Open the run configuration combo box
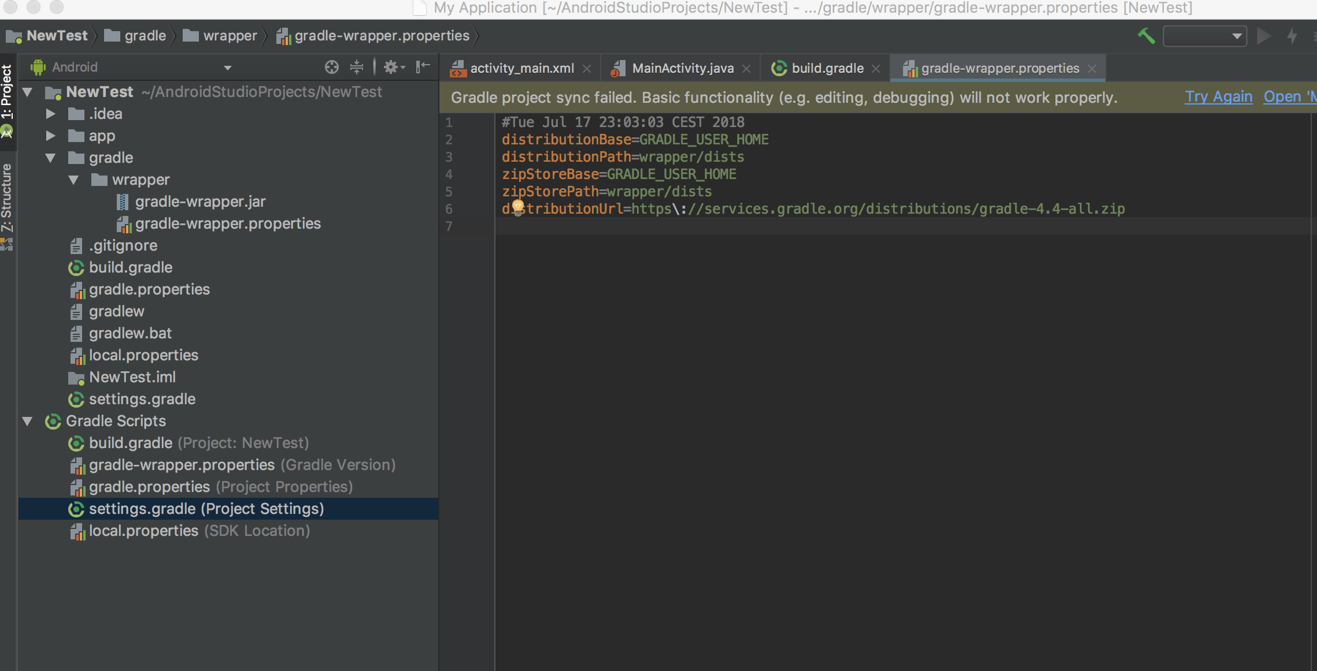The width and height of the screenshot is (1317, 671). coord(1204,36)
